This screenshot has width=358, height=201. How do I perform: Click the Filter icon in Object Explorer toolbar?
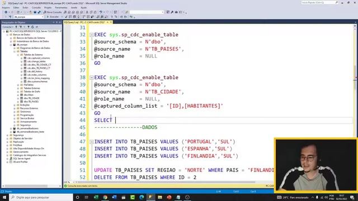[29, 27]
